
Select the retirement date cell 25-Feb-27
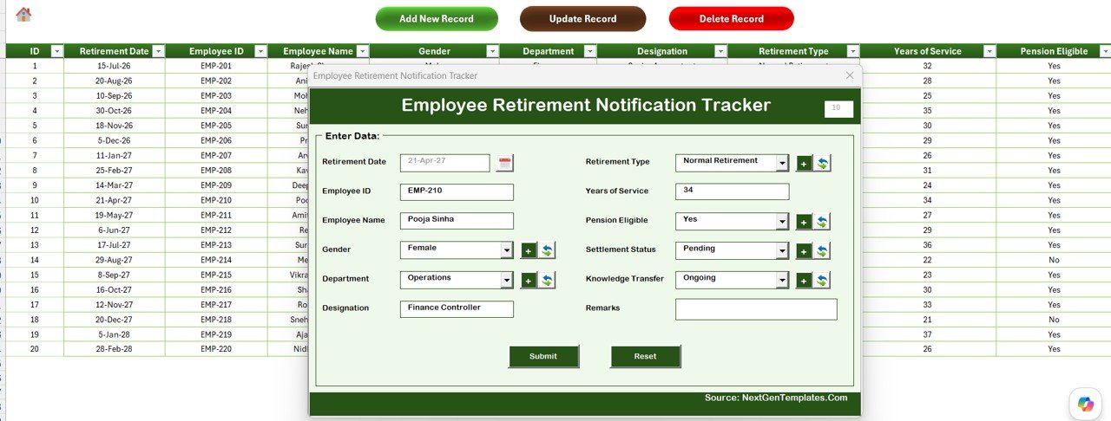[x=114, y=171]
